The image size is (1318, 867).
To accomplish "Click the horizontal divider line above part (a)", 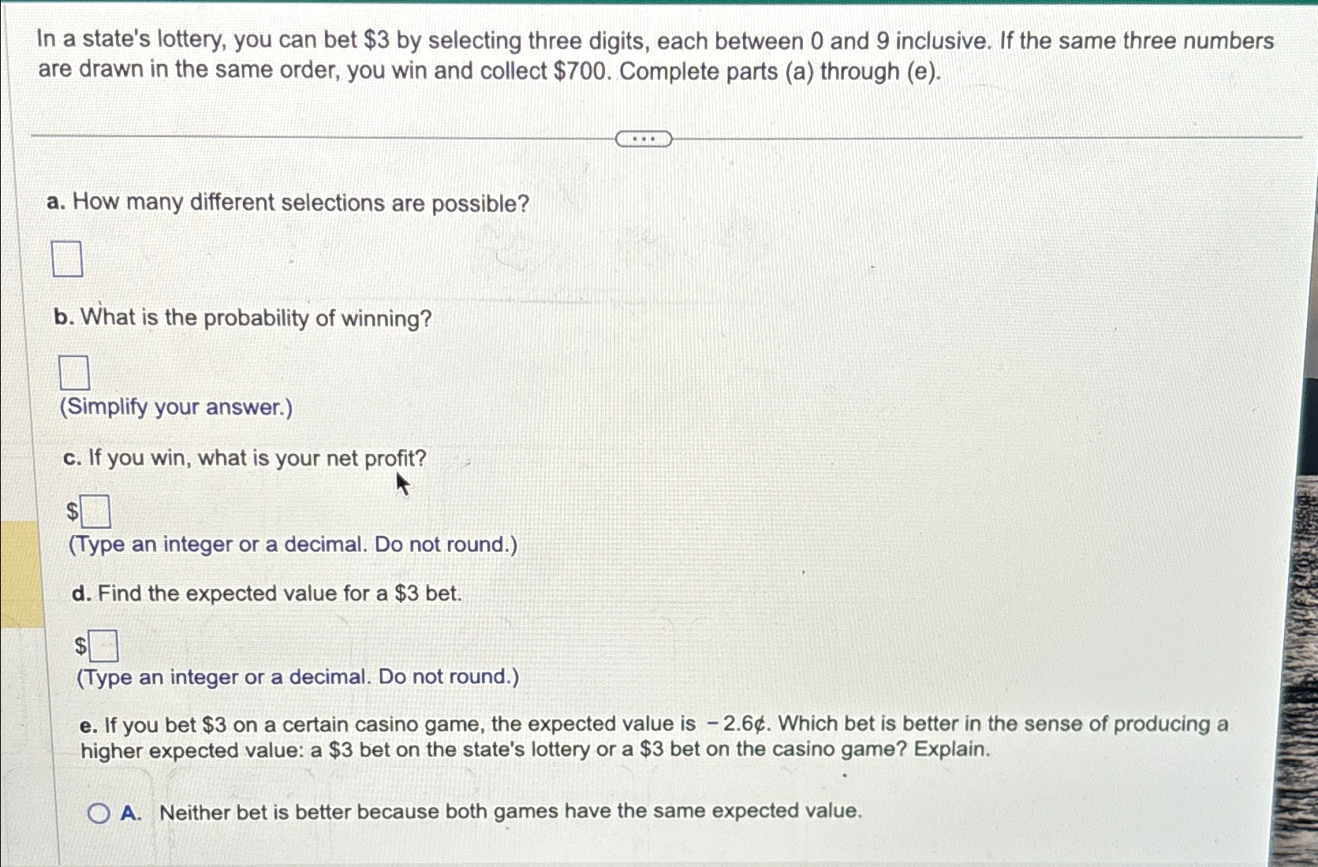I will point(315,136).
